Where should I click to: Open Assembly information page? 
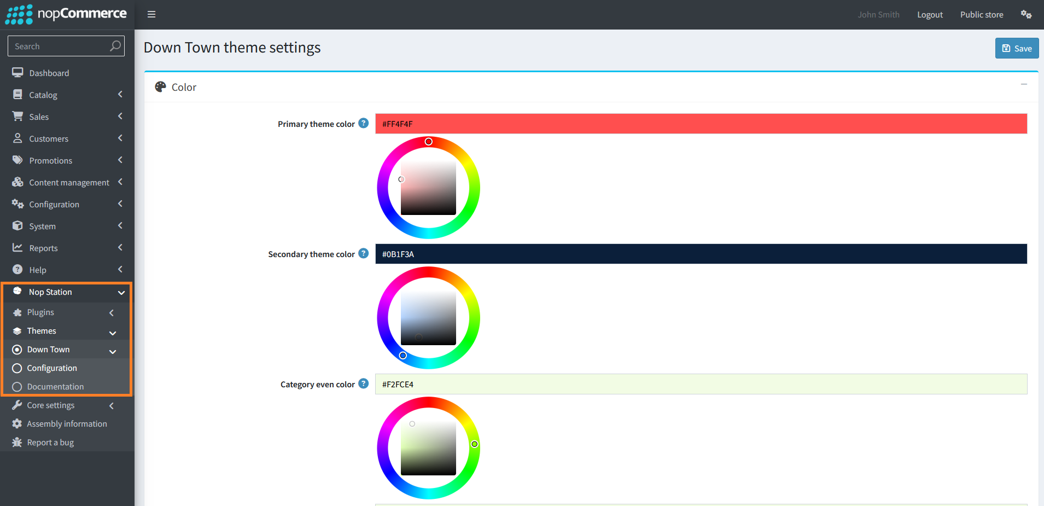(x=67, y=424)
